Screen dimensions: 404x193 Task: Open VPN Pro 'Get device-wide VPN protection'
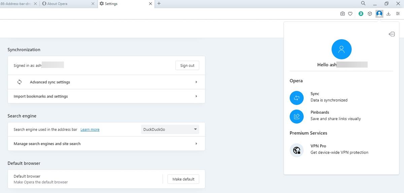click(x=339, y=152)
